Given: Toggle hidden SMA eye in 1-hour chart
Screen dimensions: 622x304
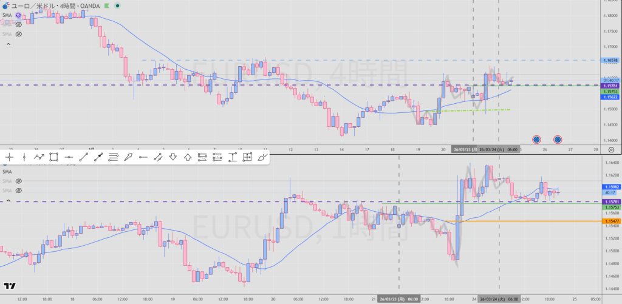Looking at the screenshot, I should tap(19, 181).
